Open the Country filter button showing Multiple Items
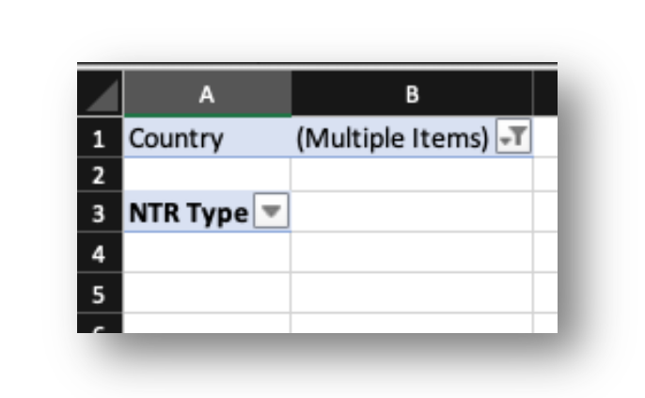This screenshot has height=398, width=645. (513, 136)
